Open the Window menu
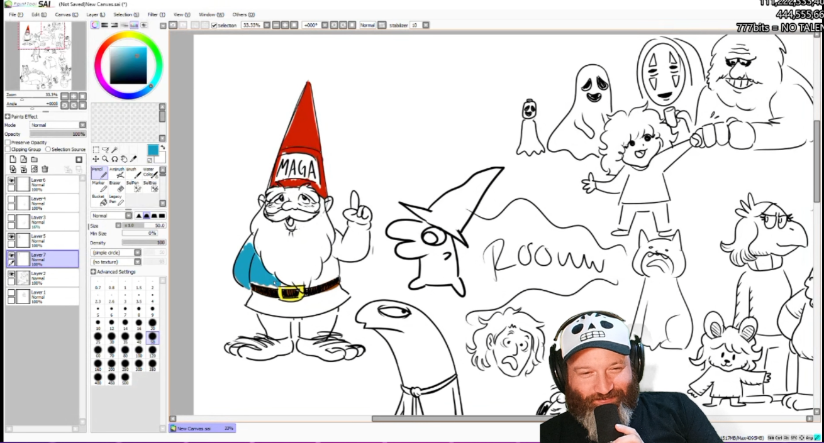The height and width of the screenshot is (443, 824). [211, 14]
